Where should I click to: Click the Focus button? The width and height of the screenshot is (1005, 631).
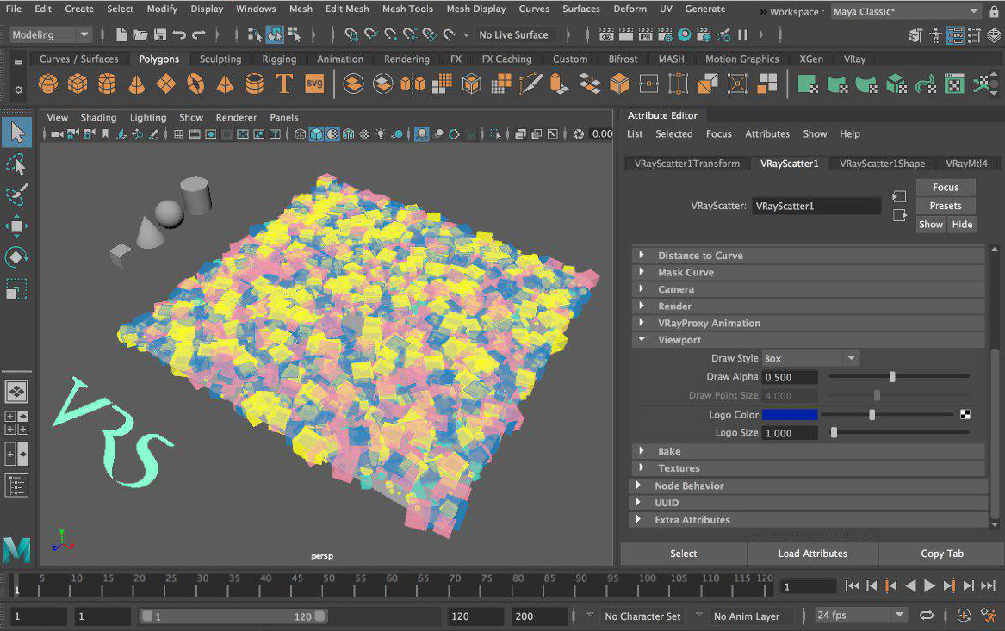(946, 187)
